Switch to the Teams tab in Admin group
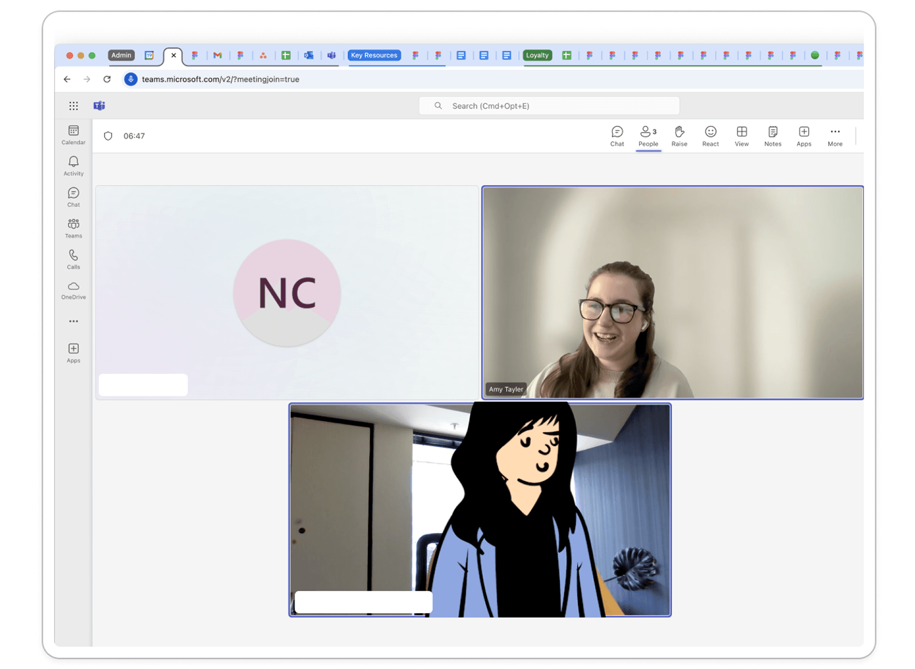The image size is (915, 669). click(332, 55)
